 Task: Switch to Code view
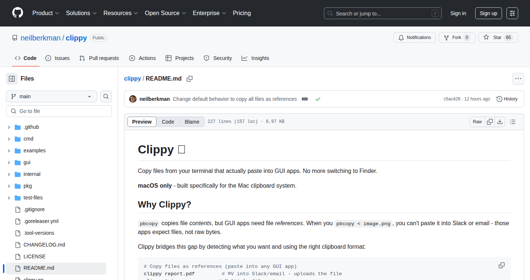(168, 122)
